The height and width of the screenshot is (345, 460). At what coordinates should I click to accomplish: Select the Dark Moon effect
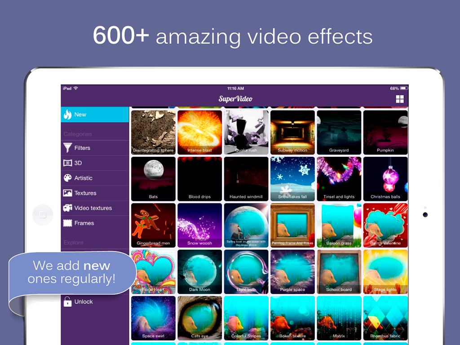pos(200,272)
